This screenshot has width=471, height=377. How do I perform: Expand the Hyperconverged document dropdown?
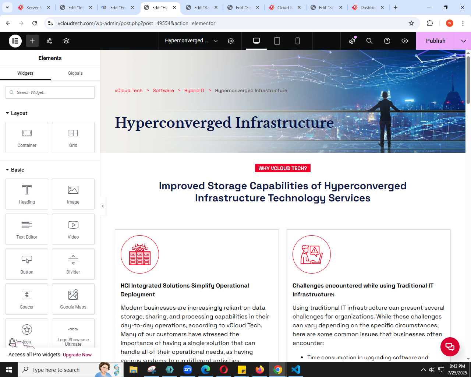[191, 41]
